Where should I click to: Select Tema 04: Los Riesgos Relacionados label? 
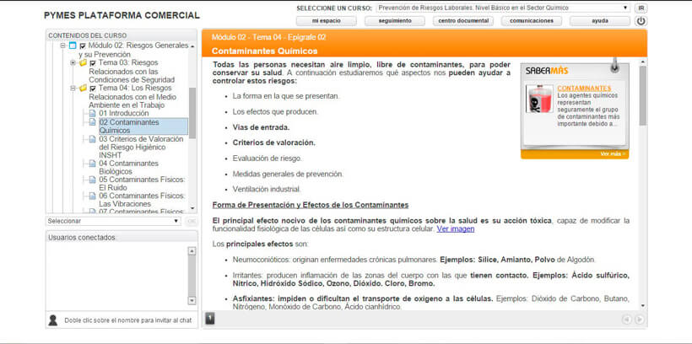coord(132,97)
